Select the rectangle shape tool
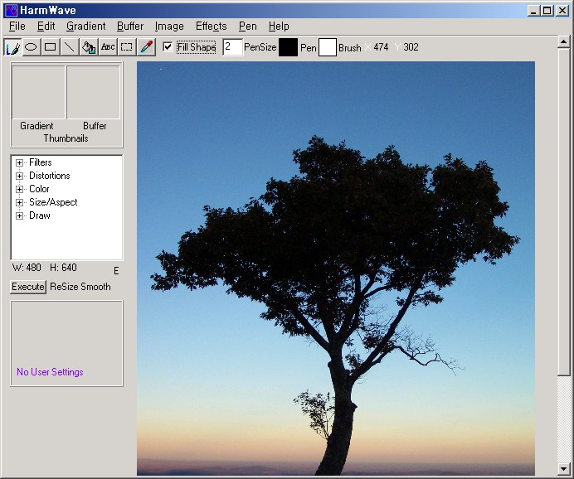The width and height of the screenshot is (574, 479). tap(51, 47)
